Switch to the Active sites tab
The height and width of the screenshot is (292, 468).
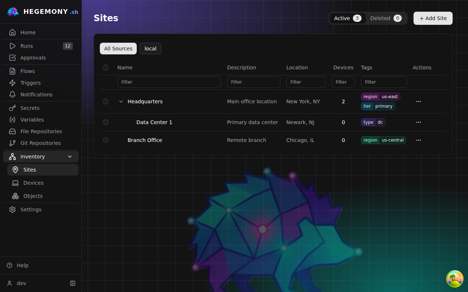[348, 18]
